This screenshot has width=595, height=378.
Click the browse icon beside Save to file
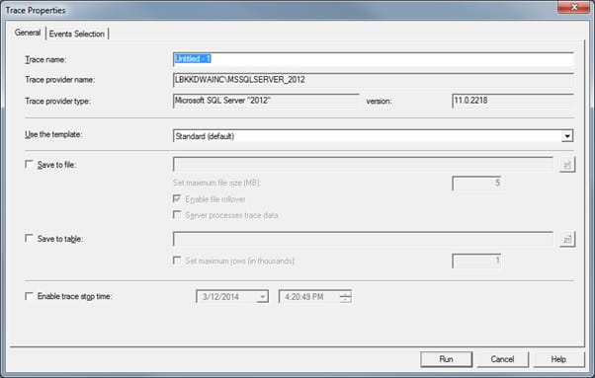(x=567, y=165)
